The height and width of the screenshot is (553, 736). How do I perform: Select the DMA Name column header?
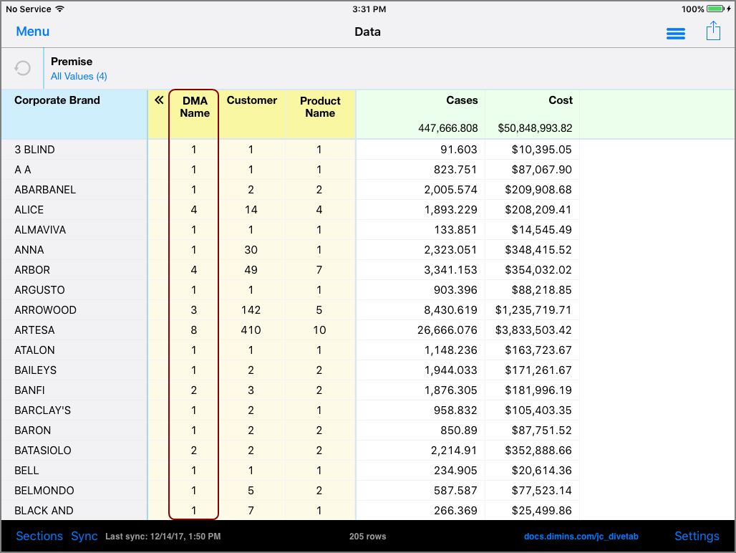point(194,107)
